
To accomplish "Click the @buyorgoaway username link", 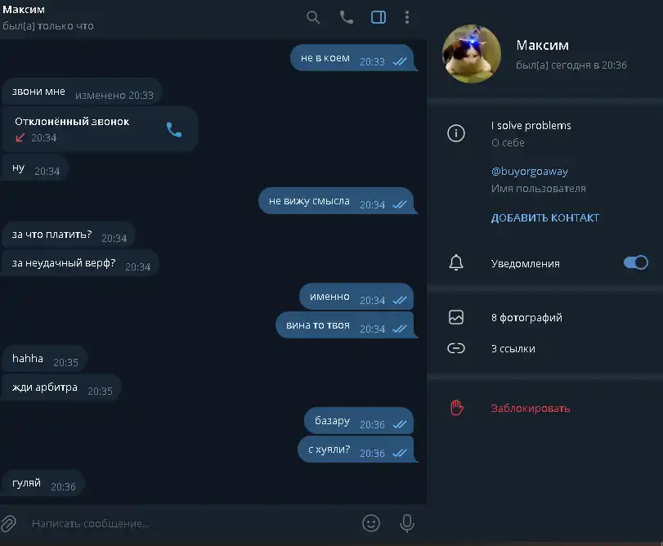I will point(530,171).
